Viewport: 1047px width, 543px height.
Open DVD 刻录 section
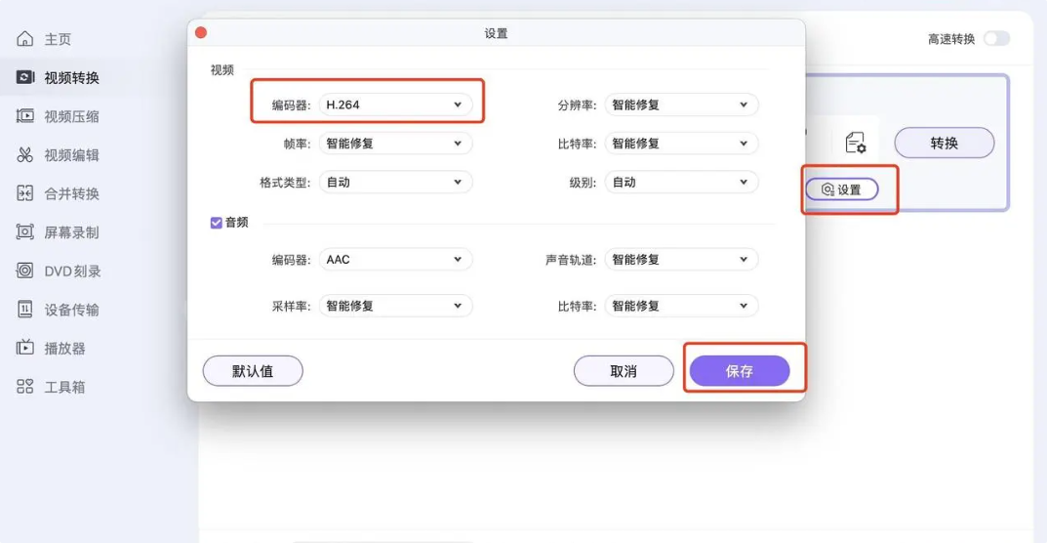tap(73, 271)
